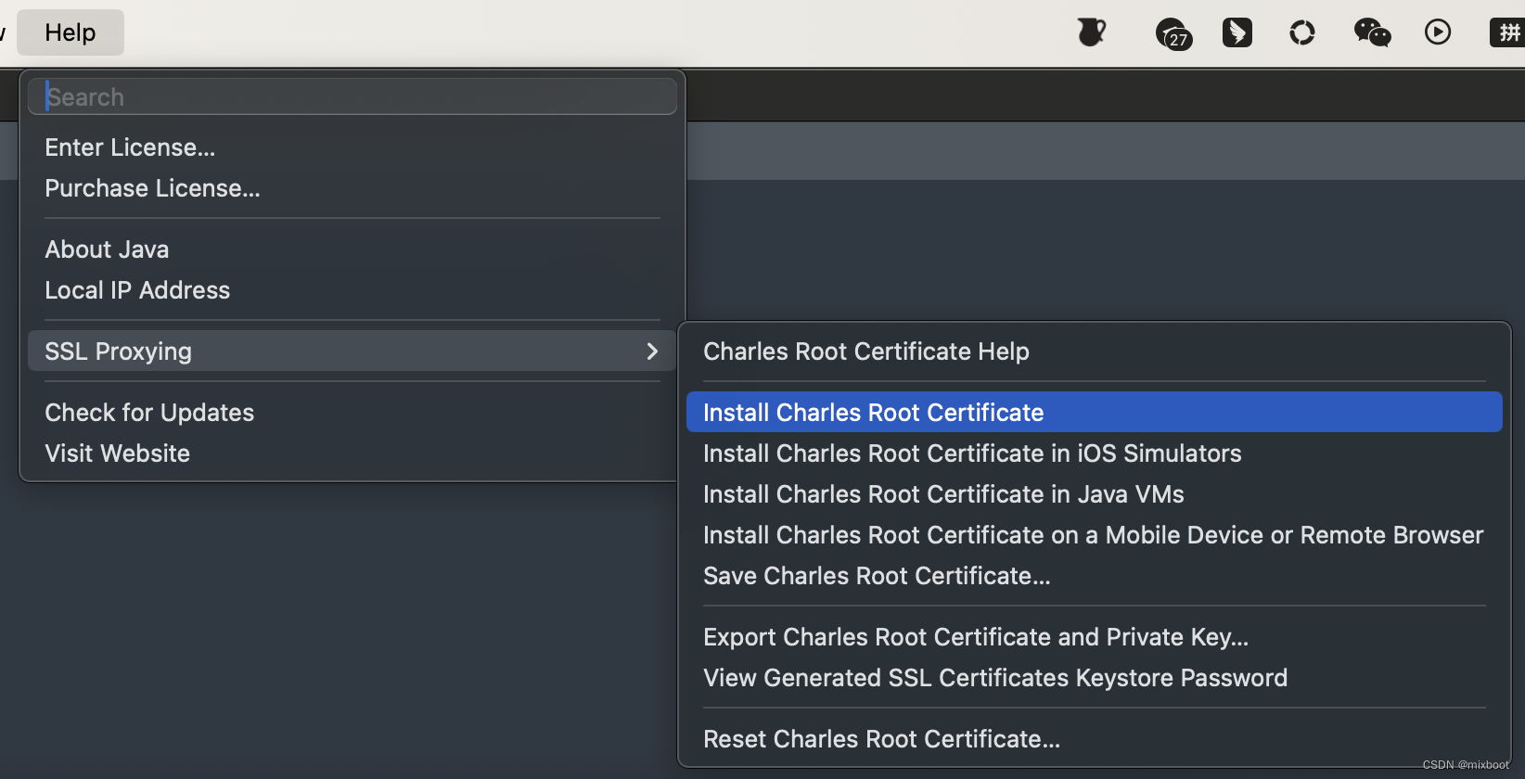1525x779 pixels.
Task: View Generated SSL Certificates Keystore Password
Action: 1095,678
